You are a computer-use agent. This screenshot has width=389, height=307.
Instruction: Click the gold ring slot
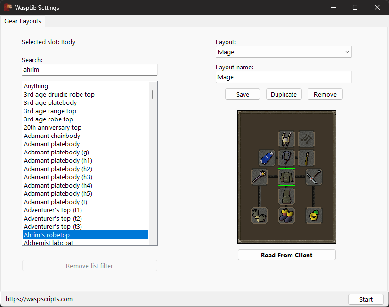[314, 215]
